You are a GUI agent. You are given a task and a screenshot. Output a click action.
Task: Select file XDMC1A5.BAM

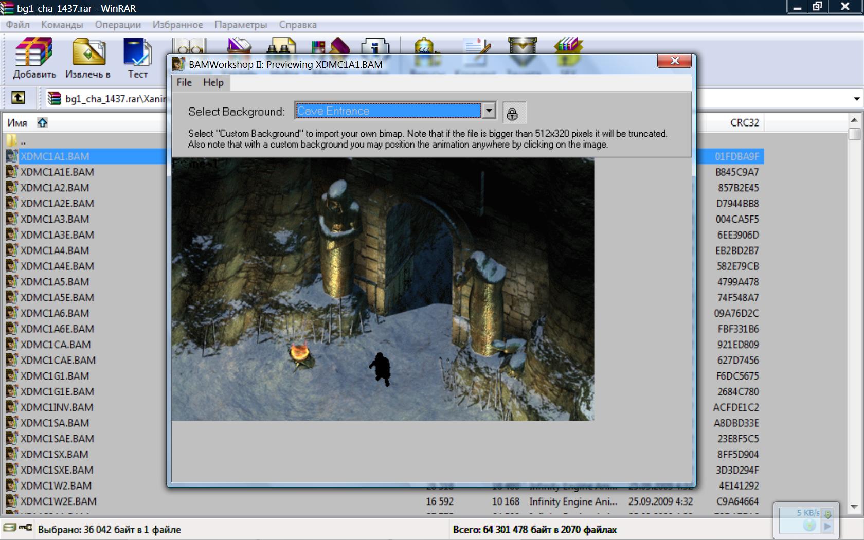pos(55,282)
